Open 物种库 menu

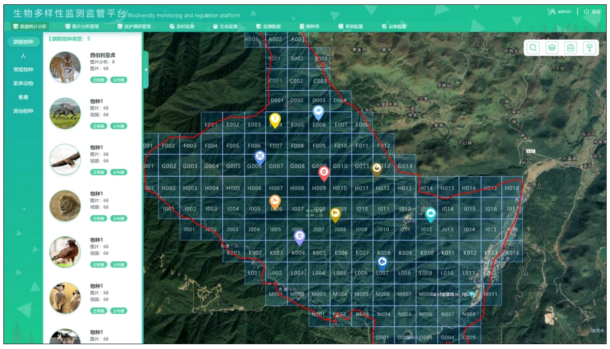[309, 27]
